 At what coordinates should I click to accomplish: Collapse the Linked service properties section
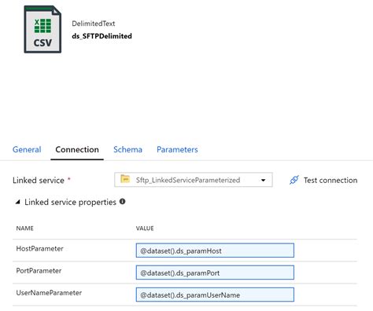click(18, 202)
